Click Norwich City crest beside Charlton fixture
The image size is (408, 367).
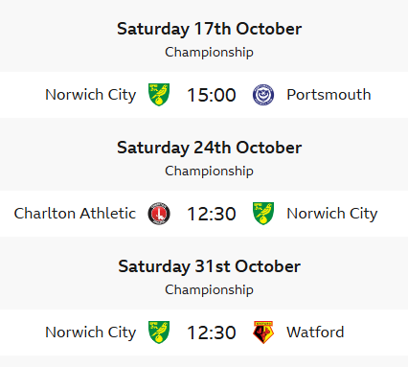[x=263, y=214]
